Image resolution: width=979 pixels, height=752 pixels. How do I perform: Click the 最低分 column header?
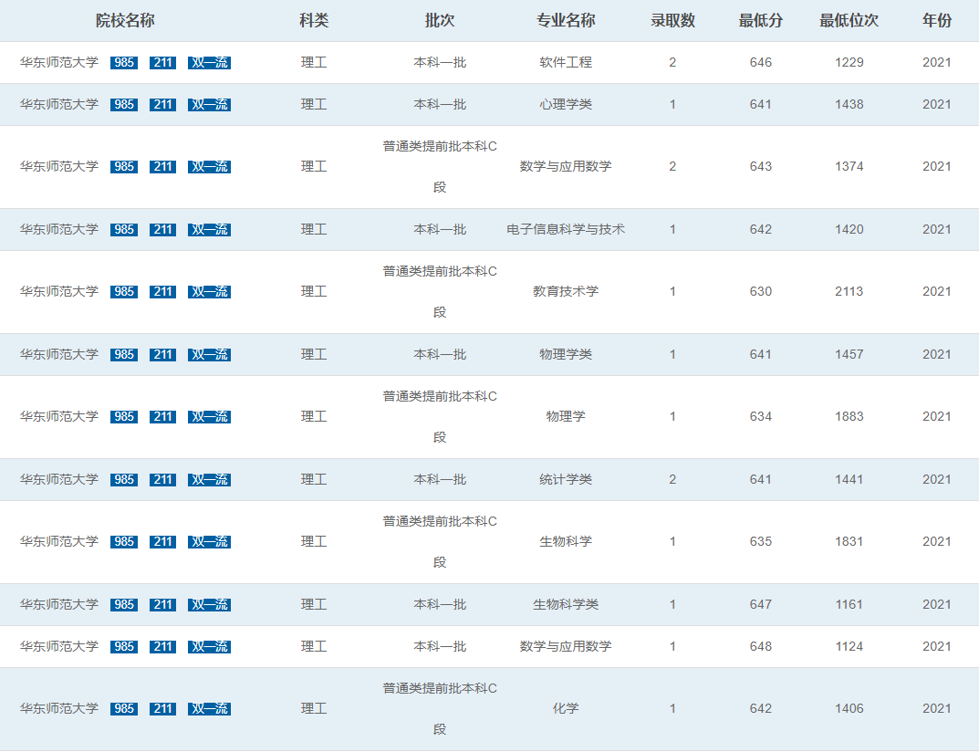tap(760, 21)
